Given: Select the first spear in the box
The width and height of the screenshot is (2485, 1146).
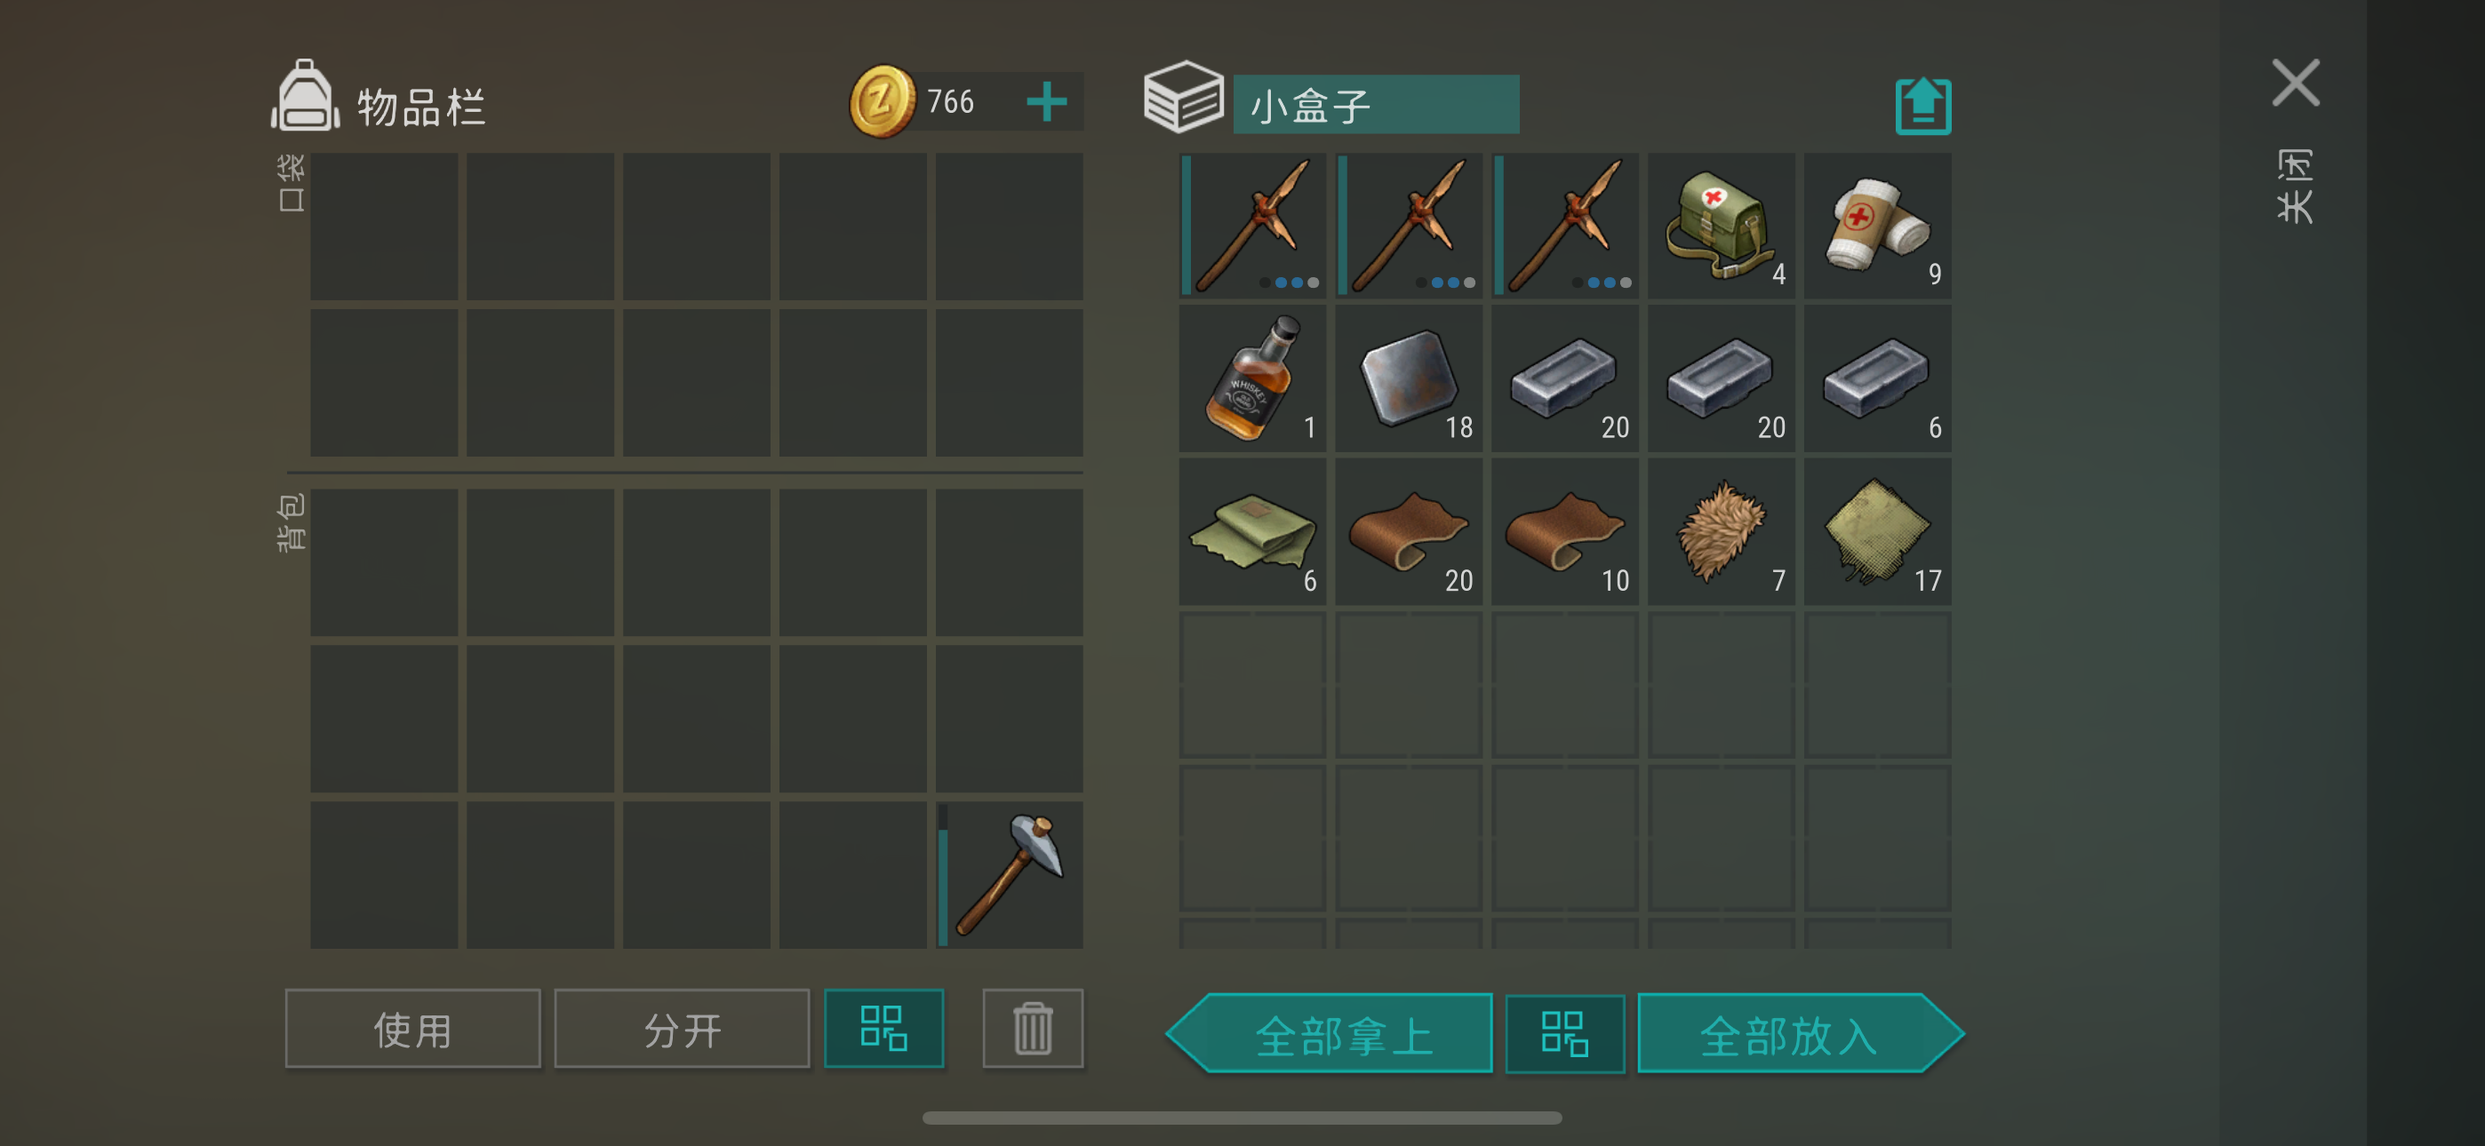Looking at the screenshot, I should click(x=1252, y=226).
